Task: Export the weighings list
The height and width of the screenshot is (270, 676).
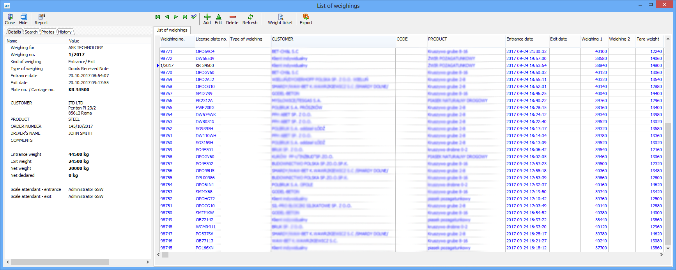Action: pyautogui.click(x=306, y=19)
